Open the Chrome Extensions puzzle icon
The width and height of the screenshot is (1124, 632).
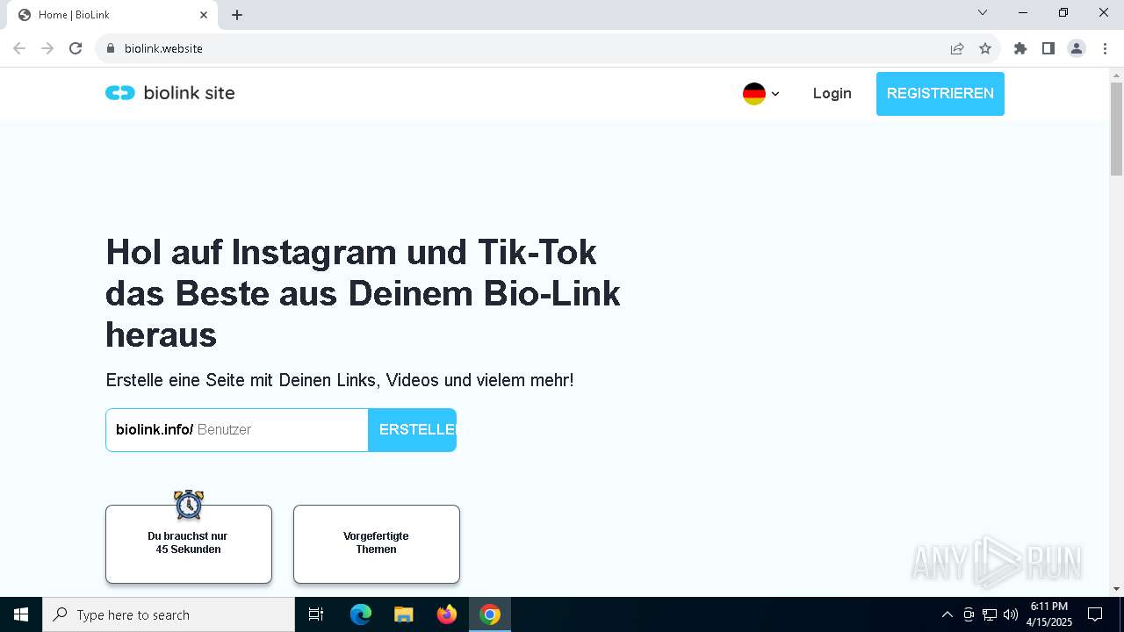pos(1020,48)
